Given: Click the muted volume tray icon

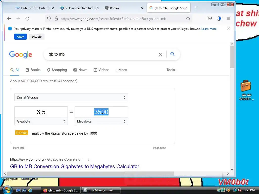Looking at the screenshot, I should (240, 190).
